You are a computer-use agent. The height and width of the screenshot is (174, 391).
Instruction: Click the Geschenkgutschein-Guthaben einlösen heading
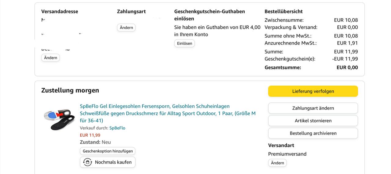210,15
